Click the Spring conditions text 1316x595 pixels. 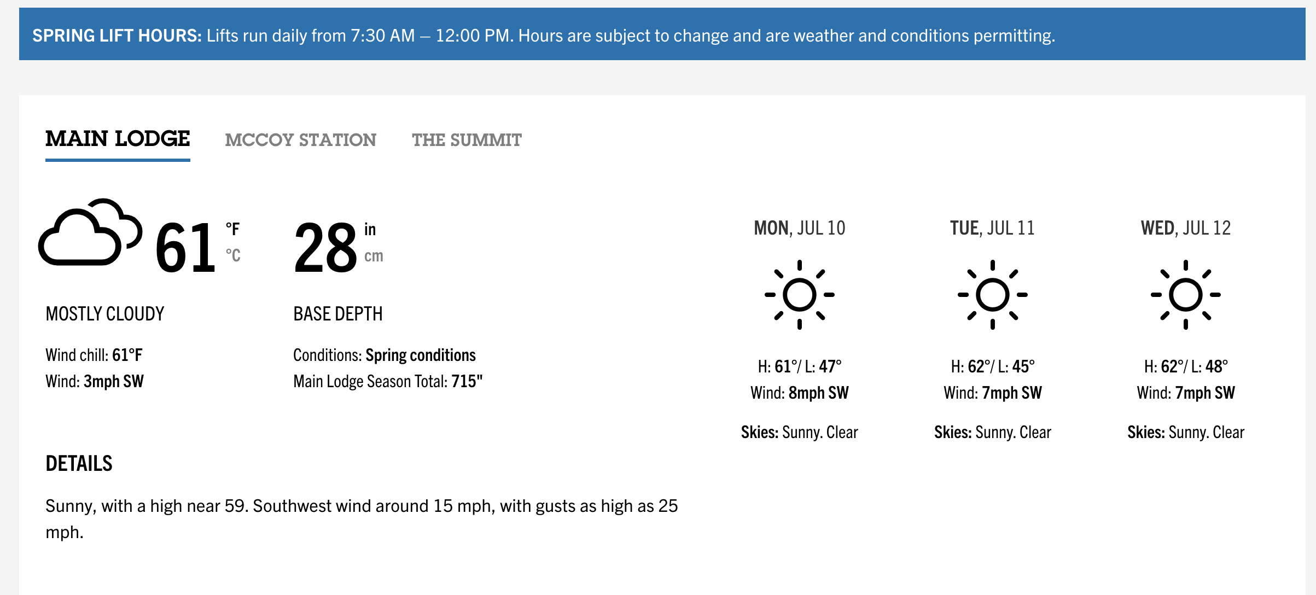tap(421, 355)
